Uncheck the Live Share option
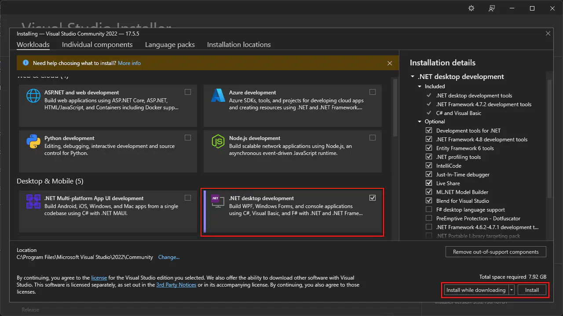The image size is (563, 316). (x=429, y=183)
